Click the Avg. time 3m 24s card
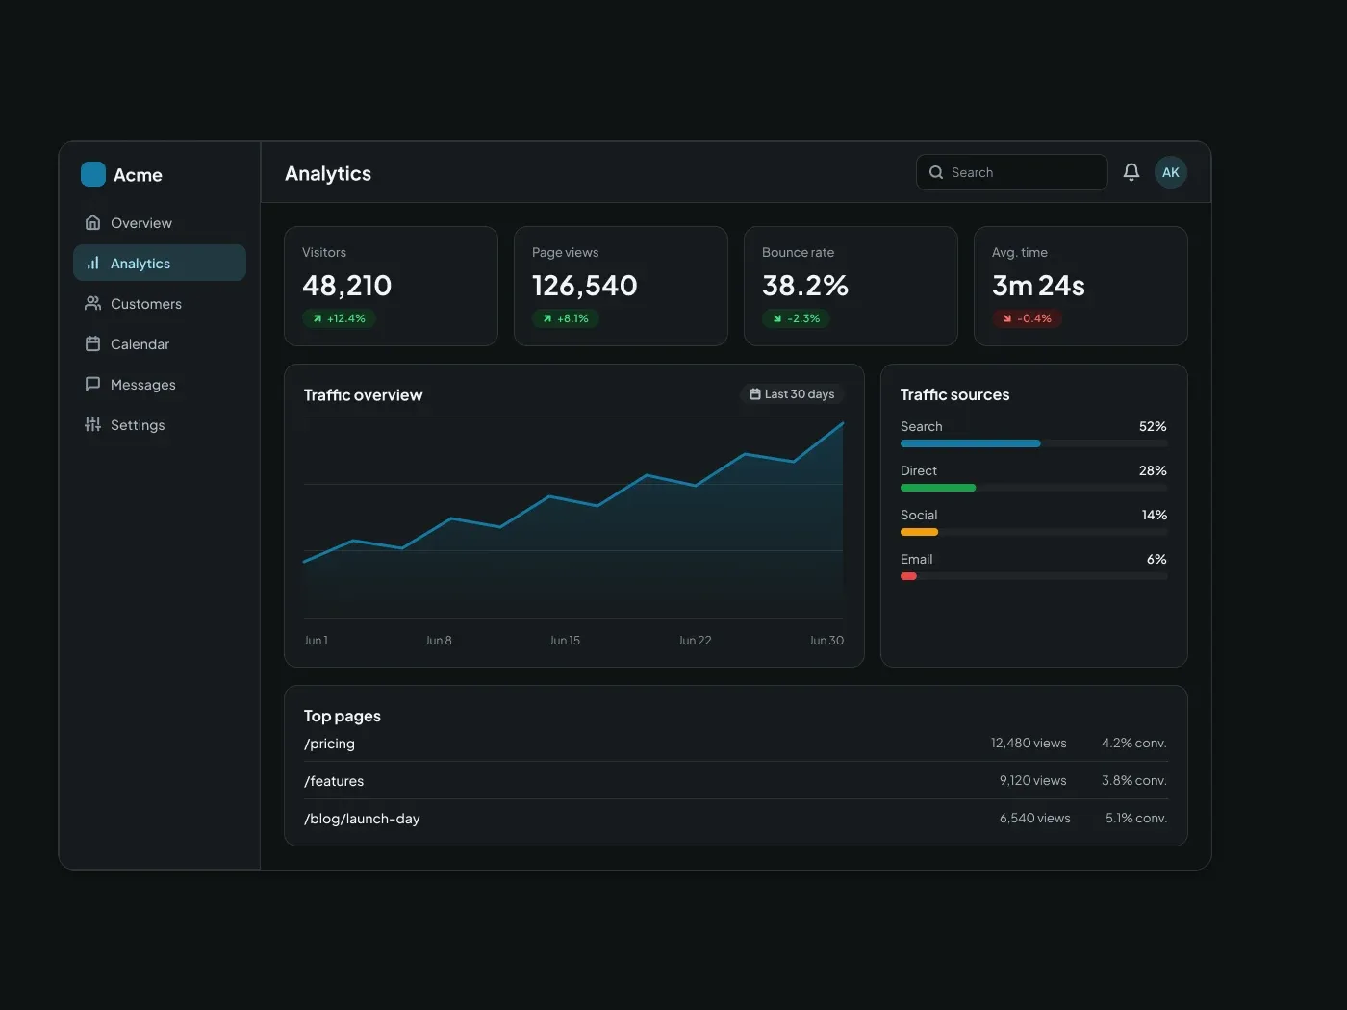1347x1010 pixels. [x=1080, y=286]
